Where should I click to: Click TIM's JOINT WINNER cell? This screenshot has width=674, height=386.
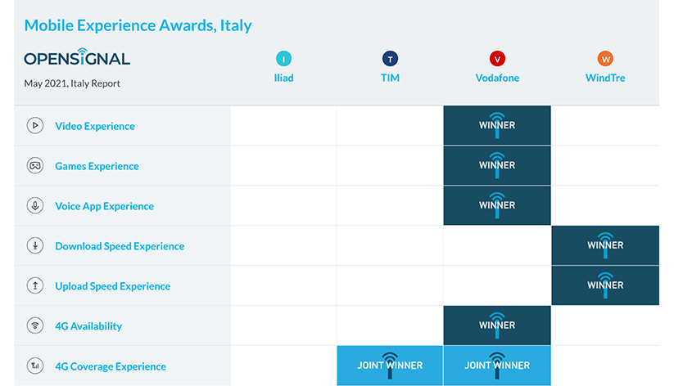[x=390, y=366]
